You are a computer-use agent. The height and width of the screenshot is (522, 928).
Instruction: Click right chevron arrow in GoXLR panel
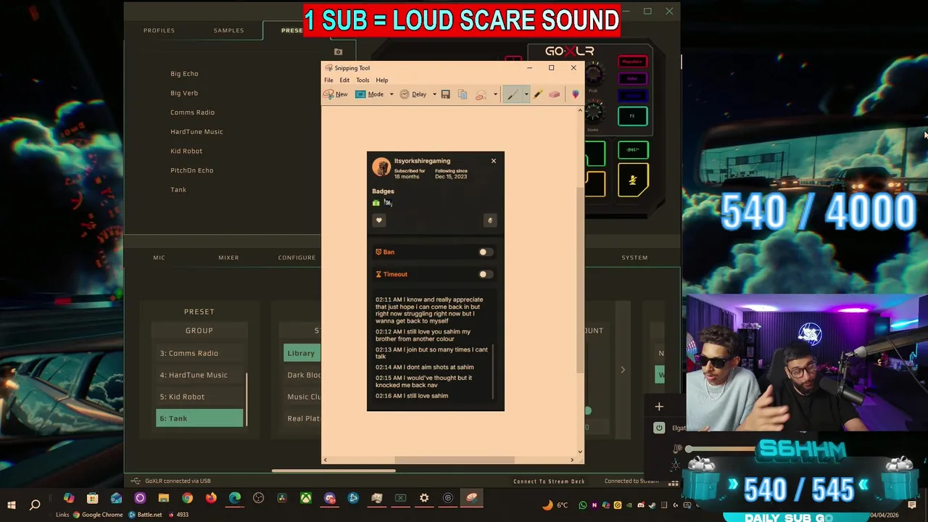(622, 370)
